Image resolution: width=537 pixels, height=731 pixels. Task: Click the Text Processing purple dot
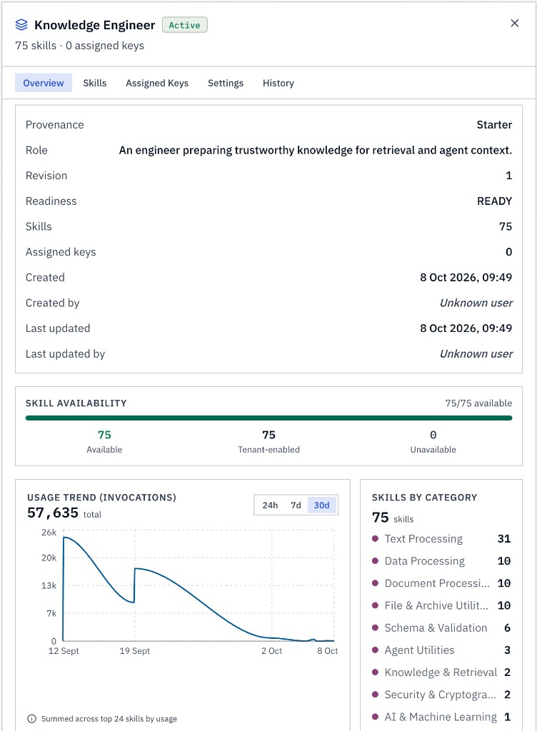[375, 538]
